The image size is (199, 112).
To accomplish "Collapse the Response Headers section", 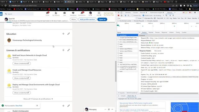I will click(139, 51).
